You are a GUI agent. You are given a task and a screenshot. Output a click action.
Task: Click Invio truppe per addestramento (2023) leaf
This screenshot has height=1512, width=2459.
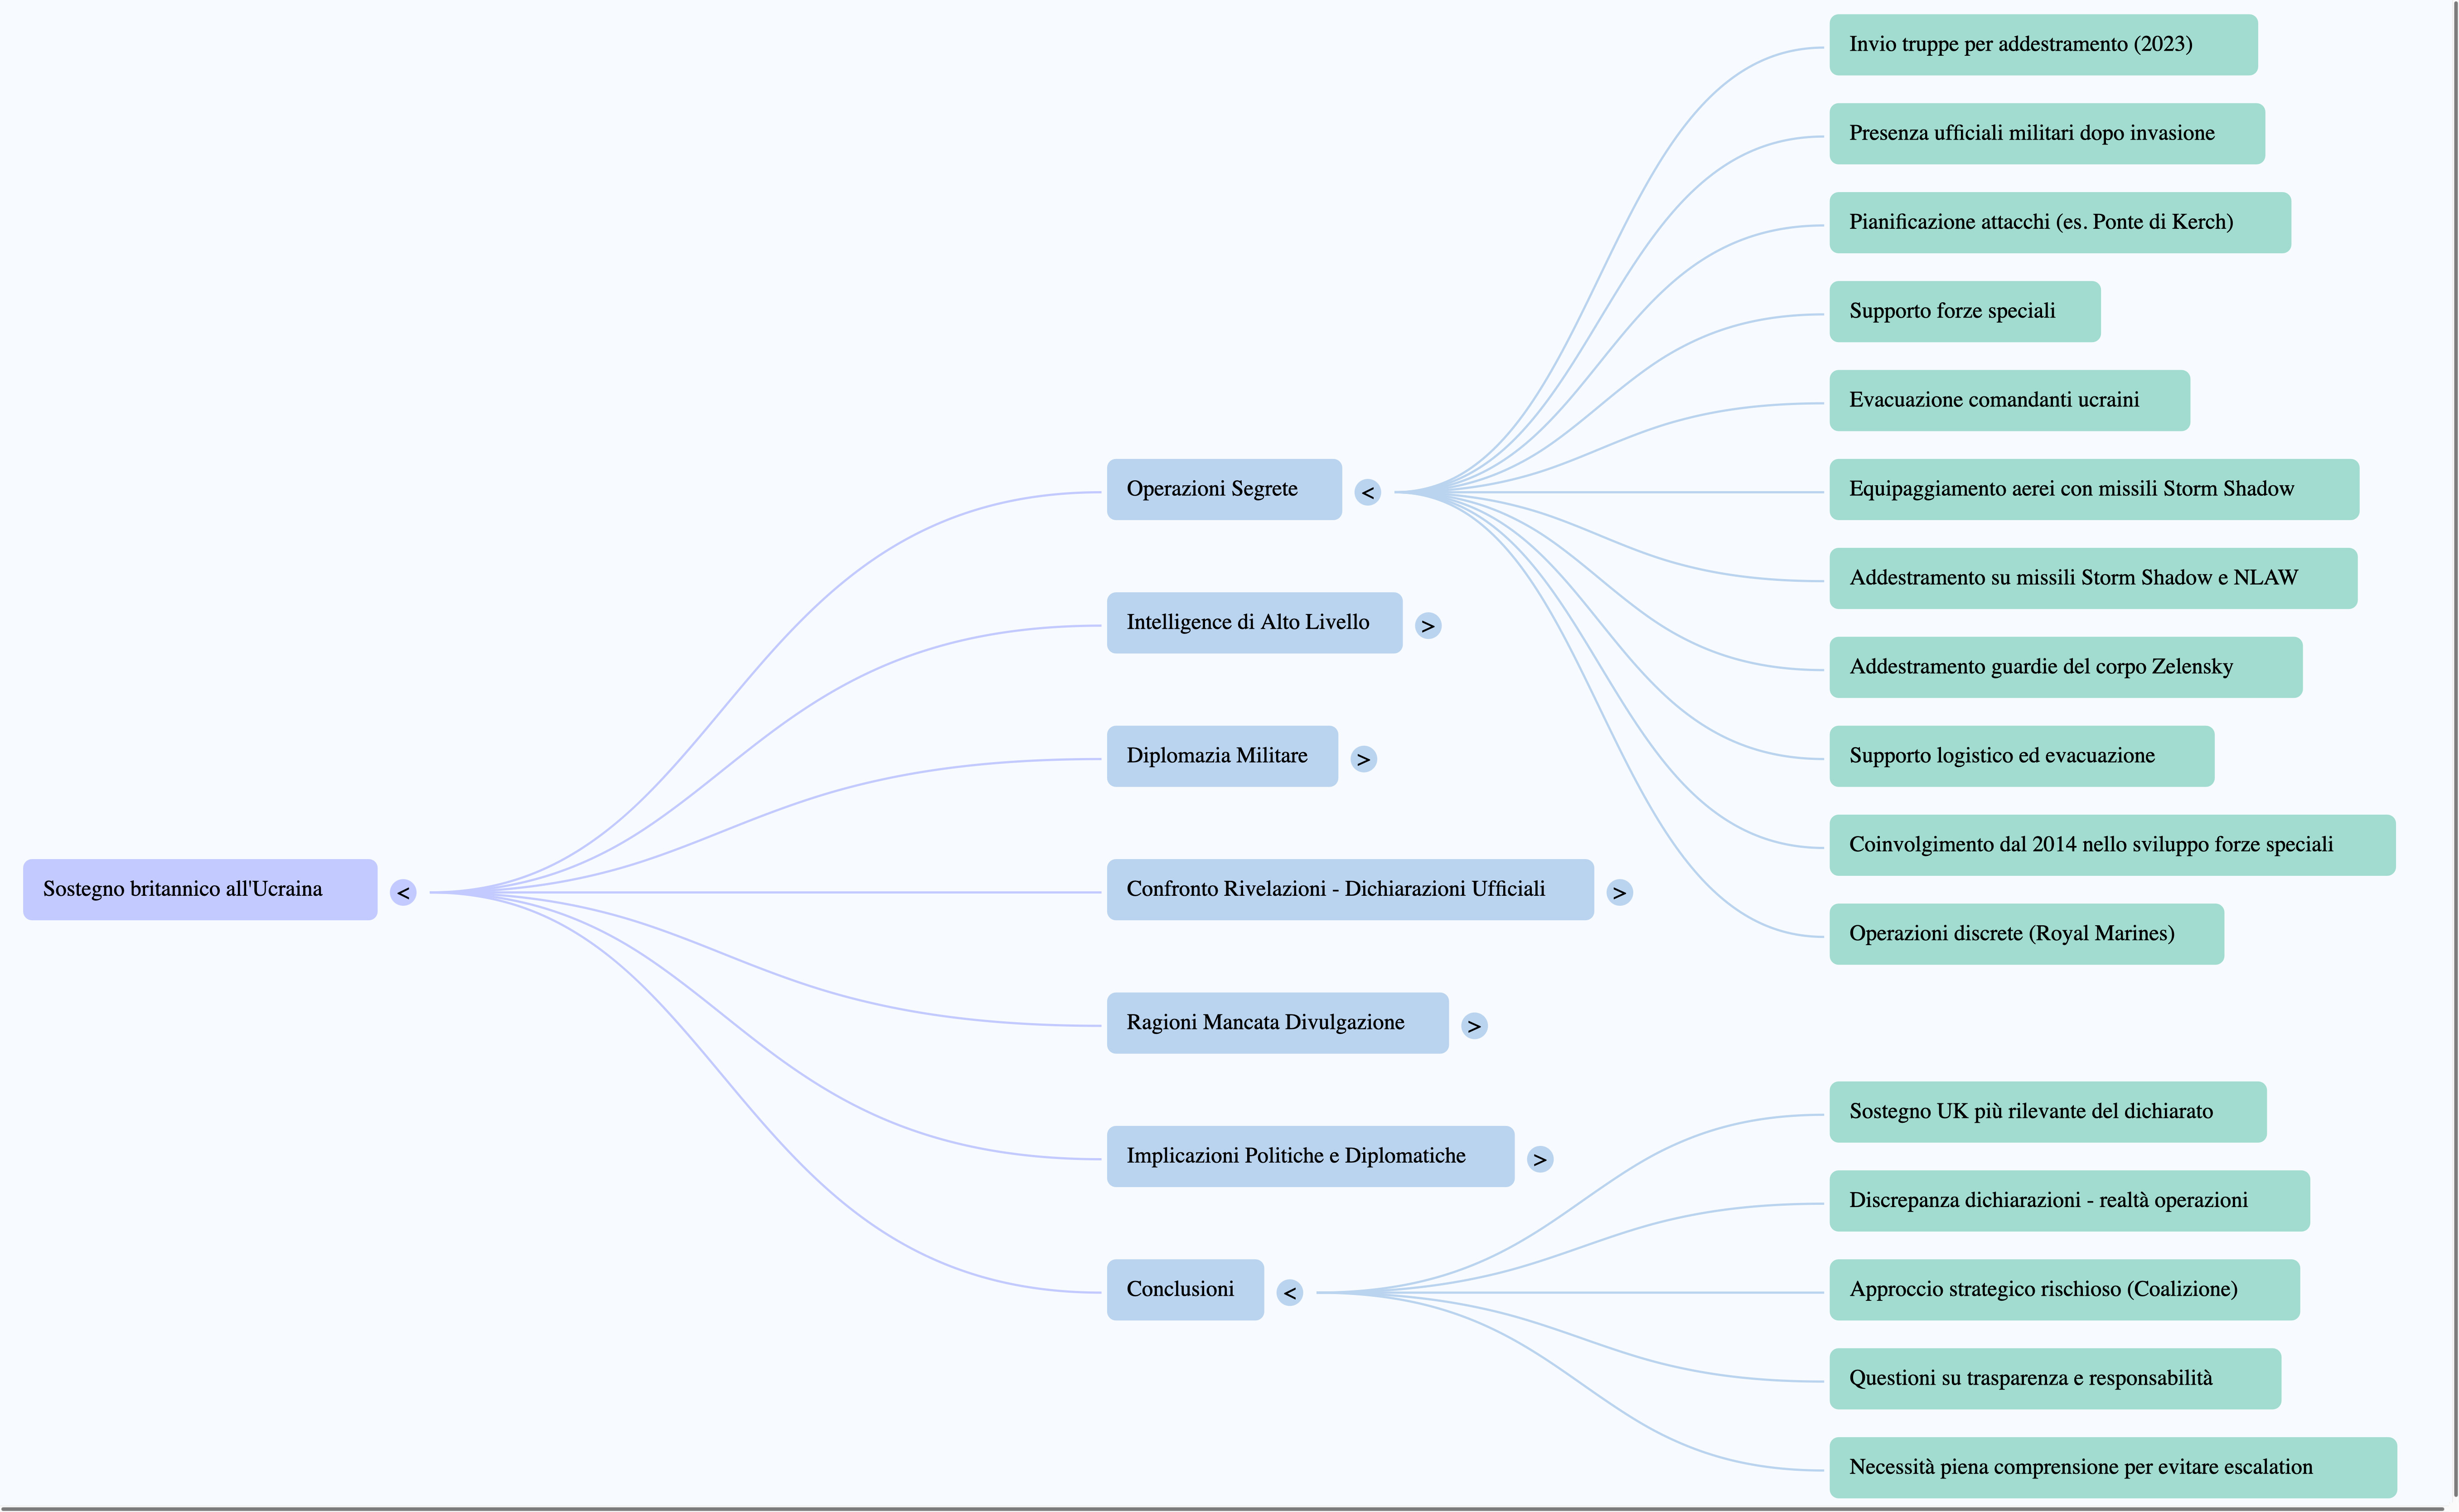(x=2043, y=44)
